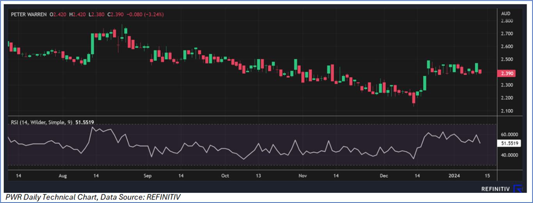Click the 2.700 price axis label

coord(507,34)
